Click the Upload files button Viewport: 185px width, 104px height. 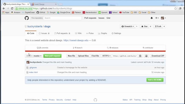point(83,56)
